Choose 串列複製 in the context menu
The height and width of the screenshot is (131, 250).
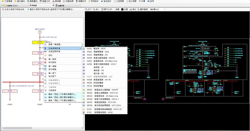coord(63,69)
